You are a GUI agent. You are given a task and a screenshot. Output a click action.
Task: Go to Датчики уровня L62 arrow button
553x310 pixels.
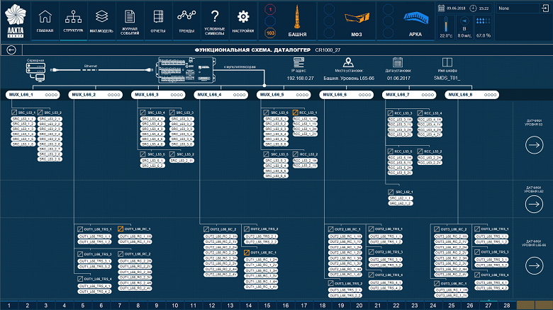tap(535, 204)
